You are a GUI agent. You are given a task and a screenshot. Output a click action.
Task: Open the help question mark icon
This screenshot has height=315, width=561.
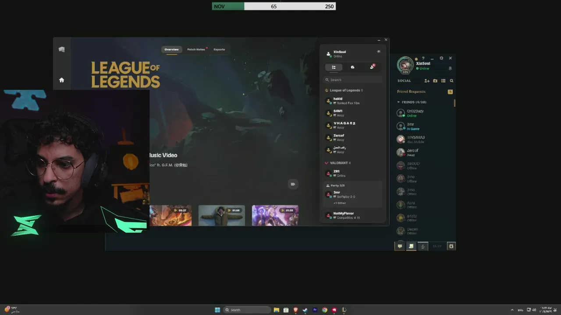(x=423, y=58)
